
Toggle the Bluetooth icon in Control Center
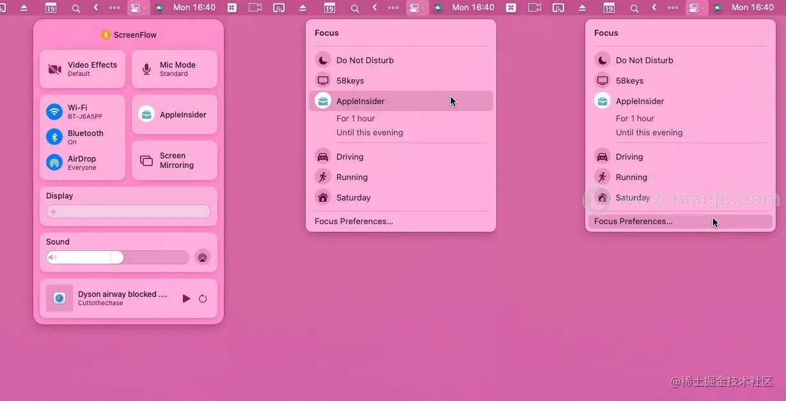point(54,137)
